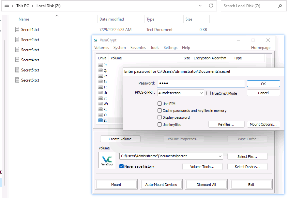Screen dimensions: 288x198
Task: Click the Mount Options... button
Action: (x=263, y=124)
